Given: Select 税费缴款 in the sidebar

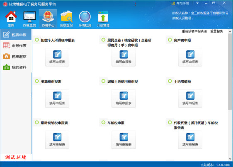Looking at the screenshot, I should pos(16,57).
